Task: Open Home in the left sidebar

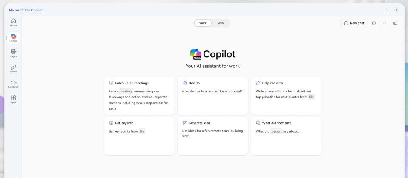Action: click(x=14, y=22)
